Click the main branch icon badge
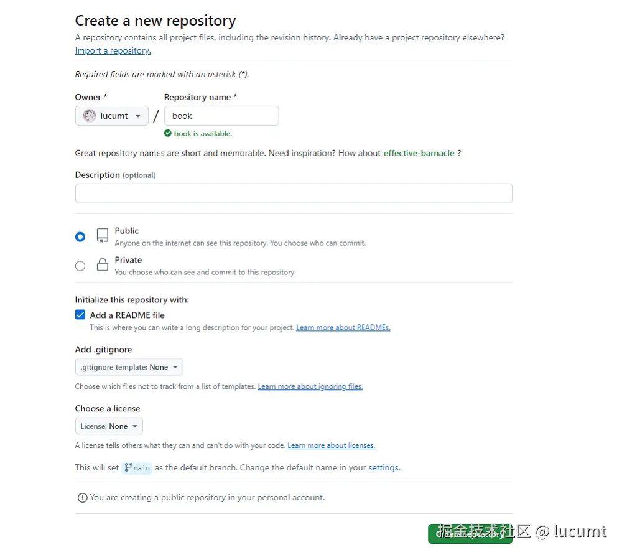 (137, 468)
